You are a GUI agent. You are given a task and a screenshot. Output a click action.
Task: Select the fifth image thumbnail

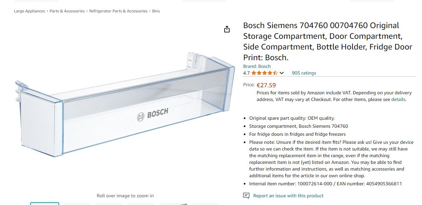[x=174, y=204]
